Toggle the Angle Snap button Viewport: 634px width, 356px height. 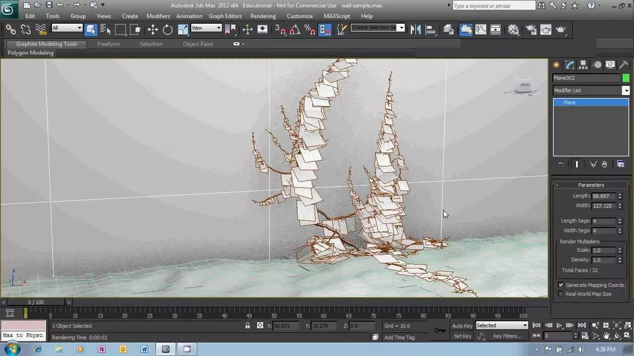[295, 30]
